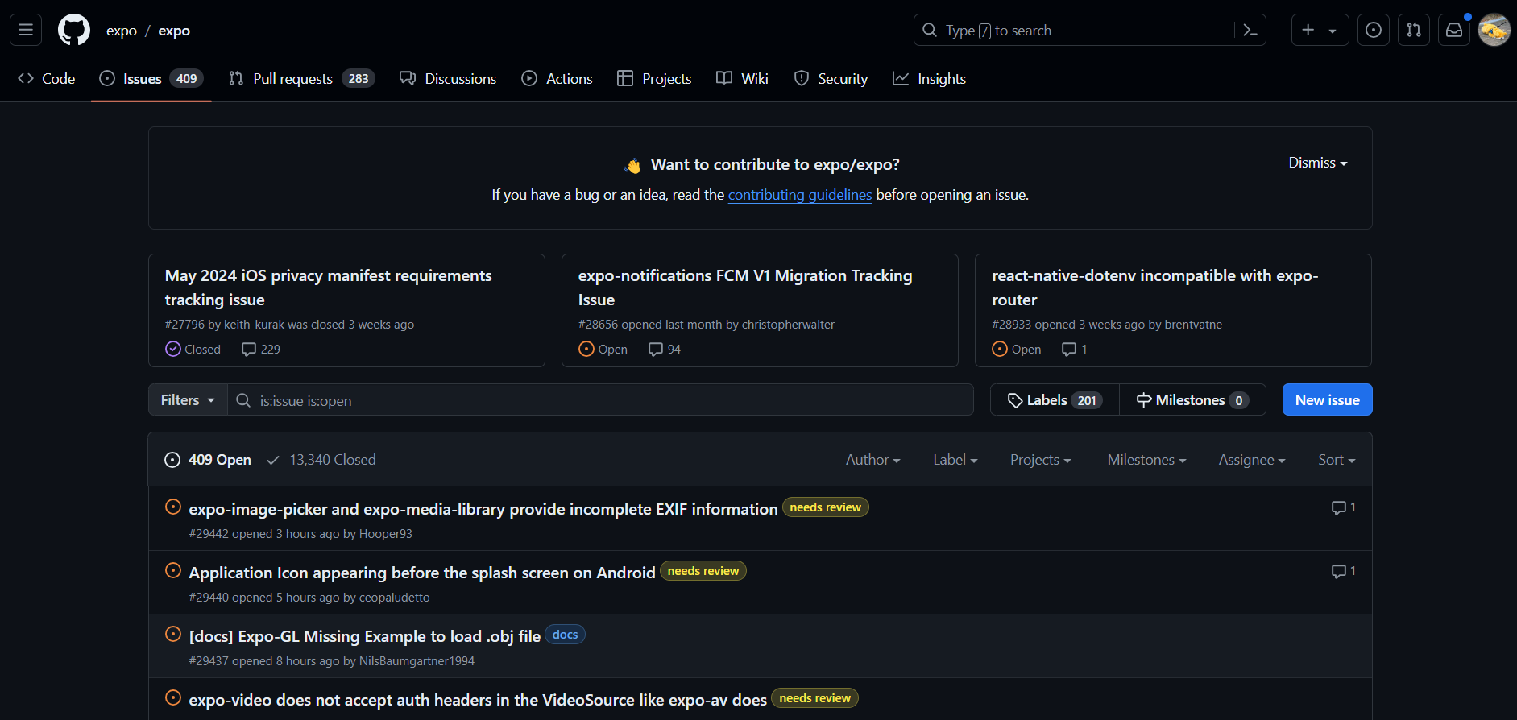Open the Pull requests tab
The width and height of the screenshot is (1517, 720).
[x=301, y=78]
